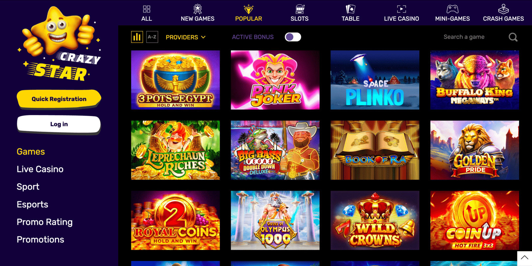The image size is (532, 266).
Task: Click the Log in button
Action: [x=59, y=124]
